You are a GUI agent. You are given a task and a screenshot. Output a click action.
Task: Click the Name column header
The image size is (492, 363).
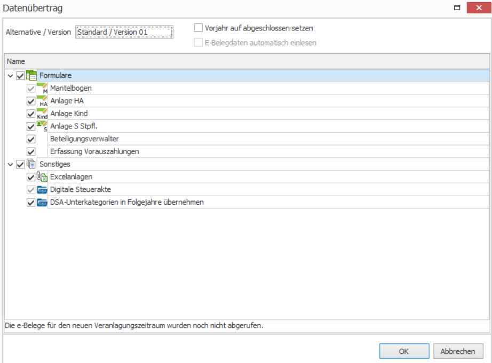click(x=247, y=61)
